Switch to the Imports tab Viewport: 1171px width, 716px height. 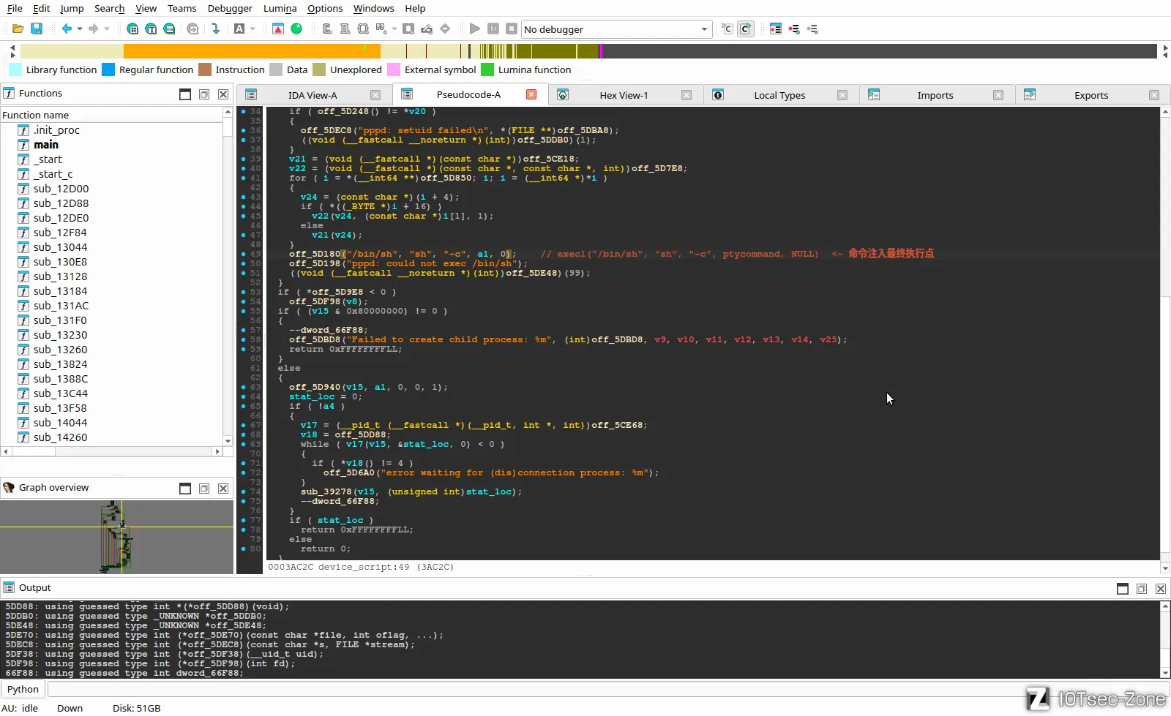click(935, 95)
